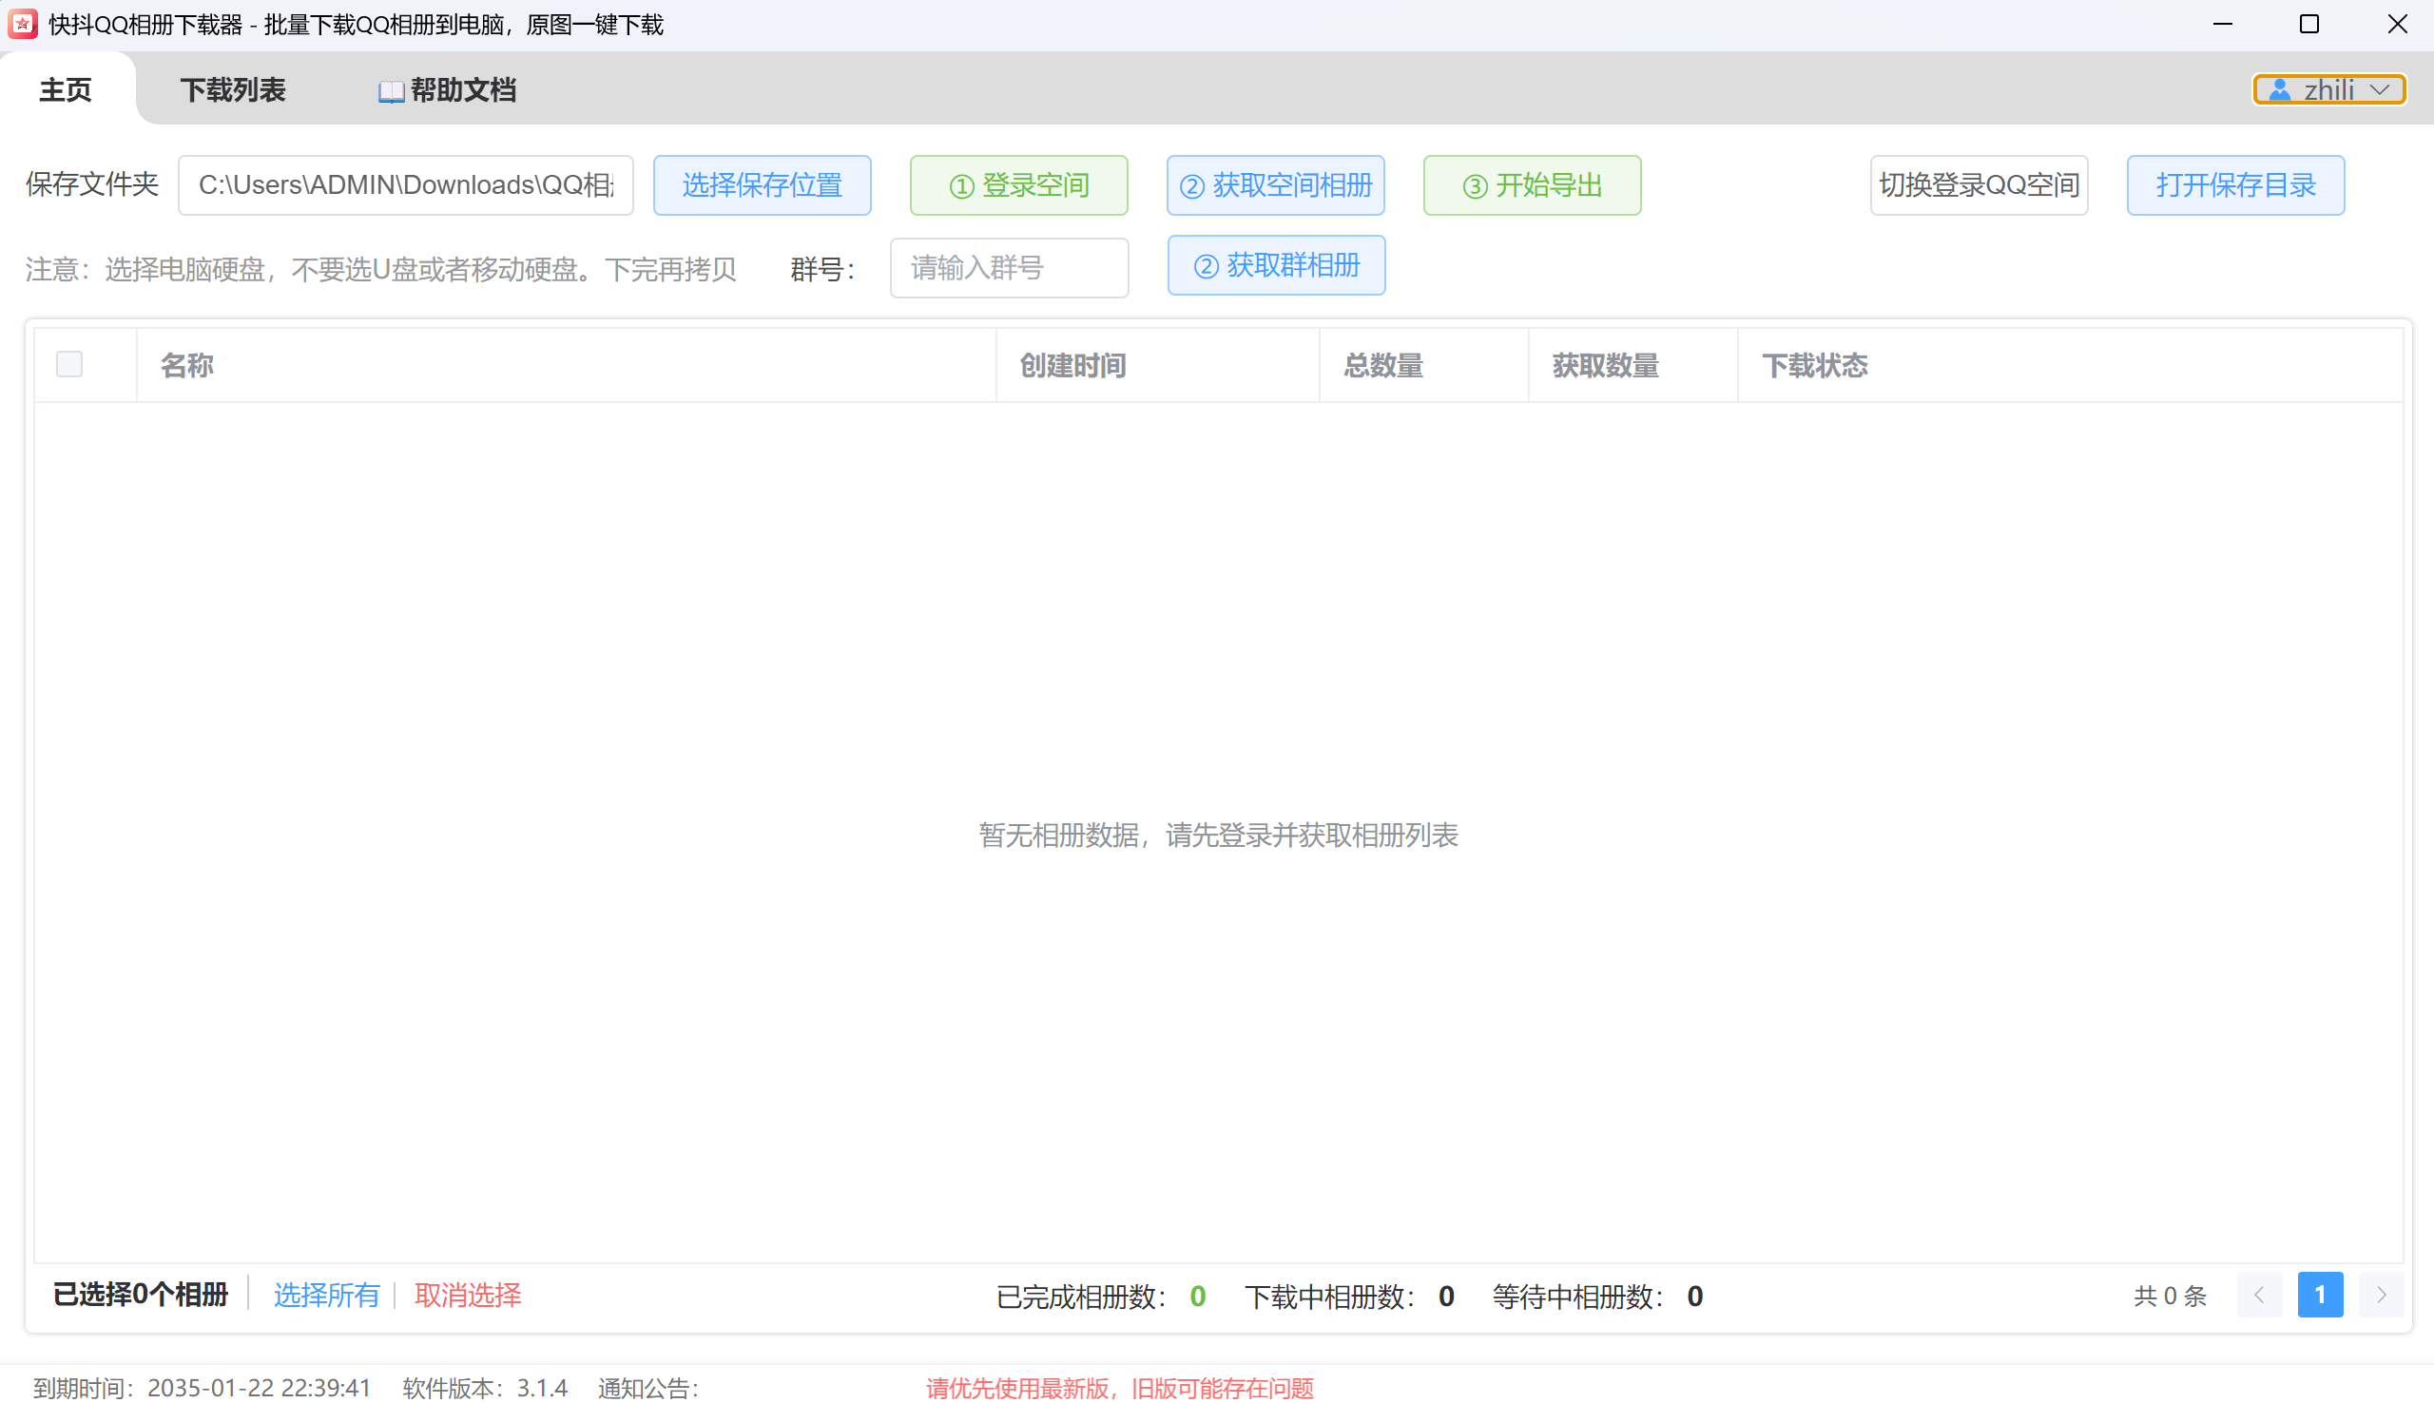This screenshot has width=2434, height=1403.
Task: Click 切换登录QQ空间 button
Action: coord(1979,185)
